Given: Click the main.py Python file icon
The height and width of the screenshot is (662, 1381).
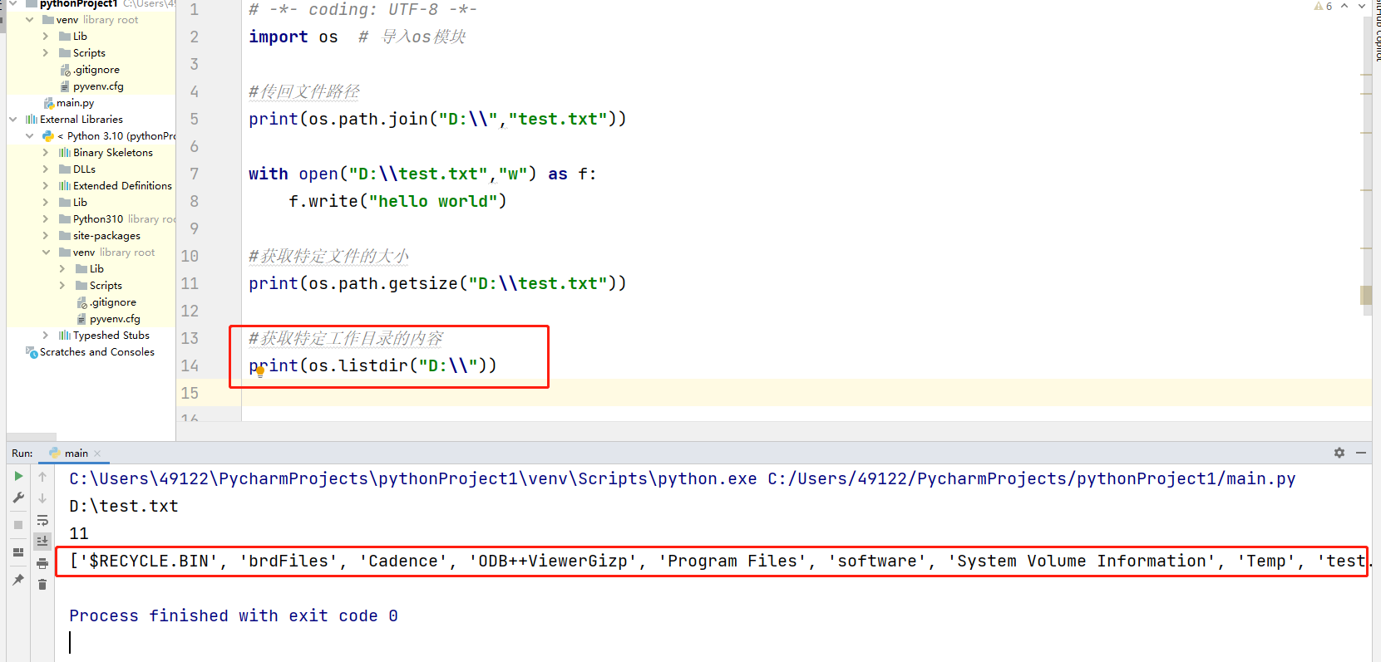Looking at the screenshot, I should [x=49, y=103].
